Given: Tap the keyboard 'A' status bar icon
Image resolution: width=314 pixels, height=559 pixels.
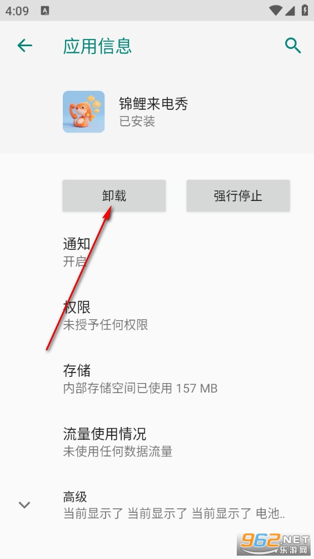Looking at the screenshot, I should tap(45, 11).
